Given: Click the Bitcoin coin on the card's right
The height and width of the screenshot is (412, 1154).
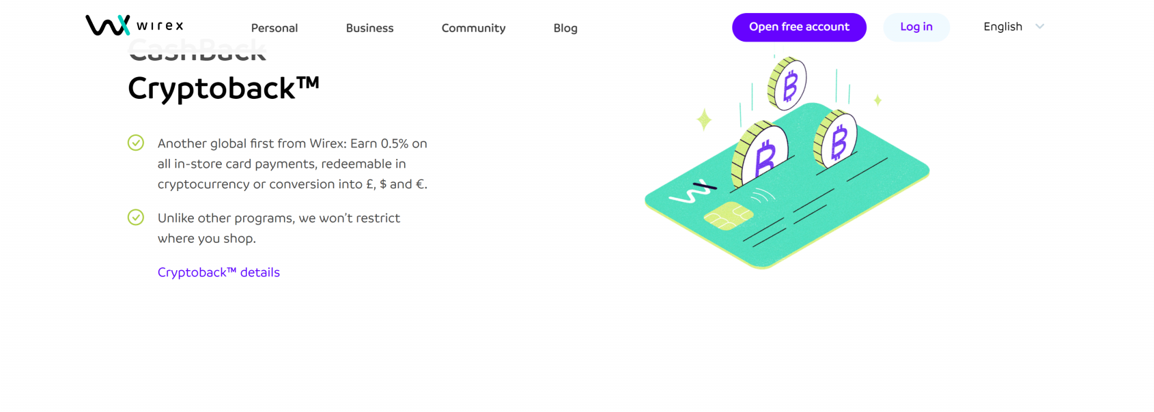Looking at the screenshot, I should coord(834,143).
